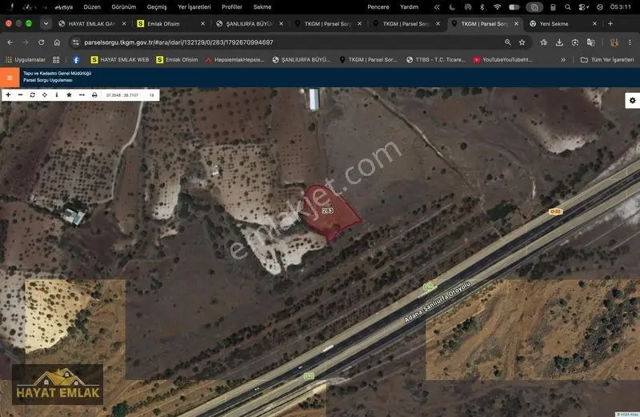Viewport: 640px width, 417px height.
Task: Open the translate page icon
Action: pos(590,42)
